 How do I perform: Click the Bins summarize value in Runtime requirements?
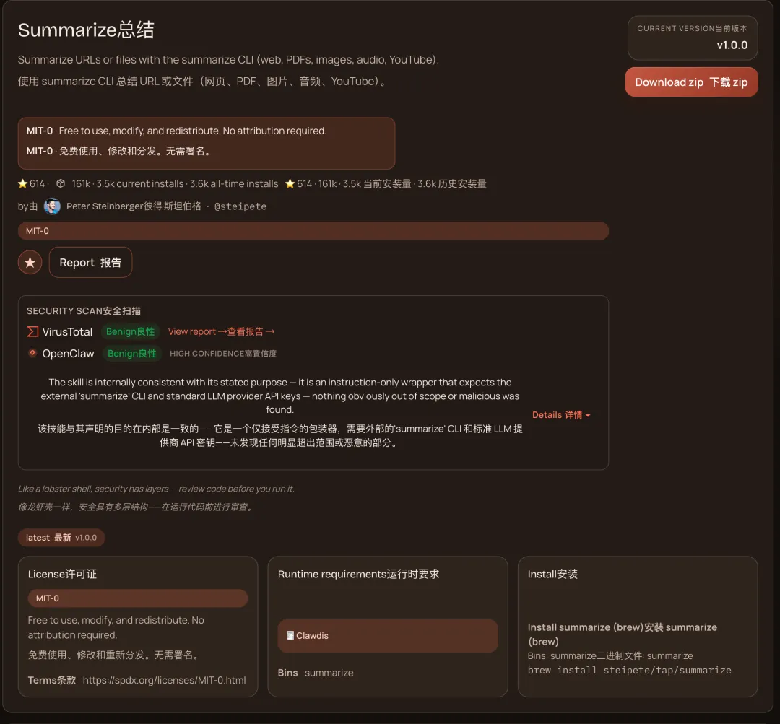tap(329, 673)
